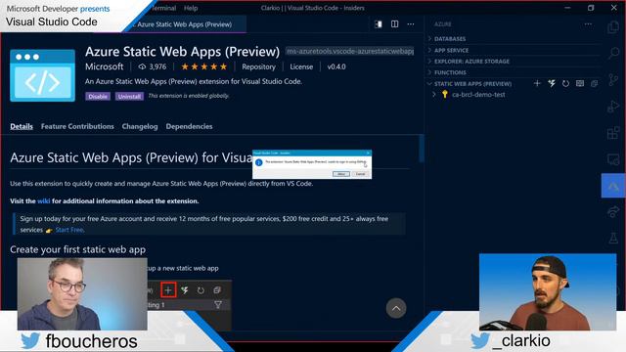The image size is (626, 352).
Task: Click the v0.4.0 version text
Action: coord(336,66)
